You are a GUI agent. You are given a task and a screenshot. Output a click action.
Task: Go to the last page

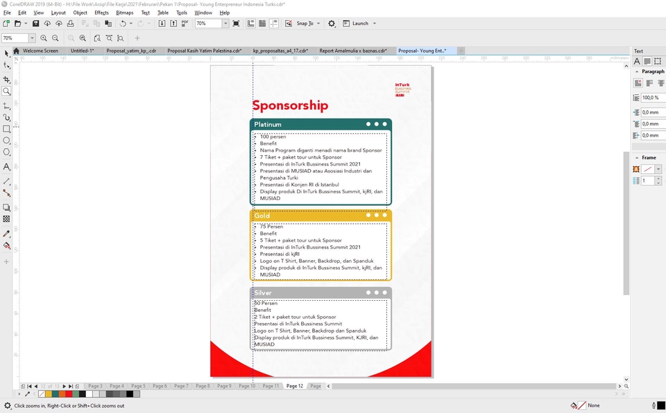point(71,386)
